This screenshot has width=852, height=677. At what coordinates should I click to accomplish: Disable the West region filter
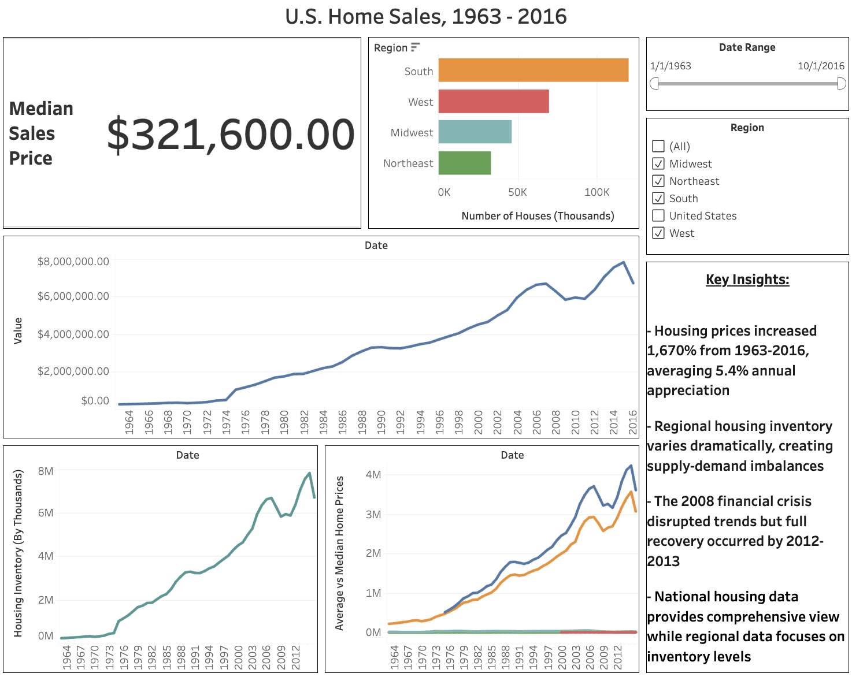click(x=658, y=233)
